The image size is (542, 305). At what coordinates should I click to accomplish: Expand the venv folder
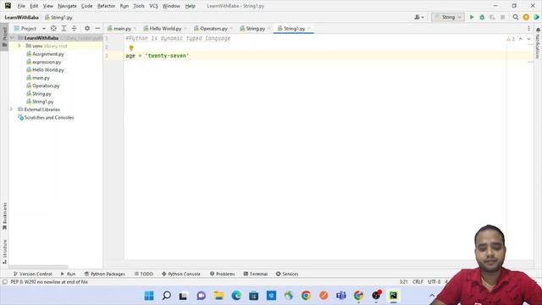pos(19,46)
